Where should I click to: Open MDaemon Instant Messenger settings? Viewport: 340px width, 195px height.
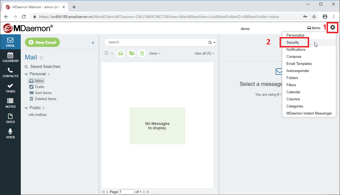pyautogui.click(x=309, y=113)
